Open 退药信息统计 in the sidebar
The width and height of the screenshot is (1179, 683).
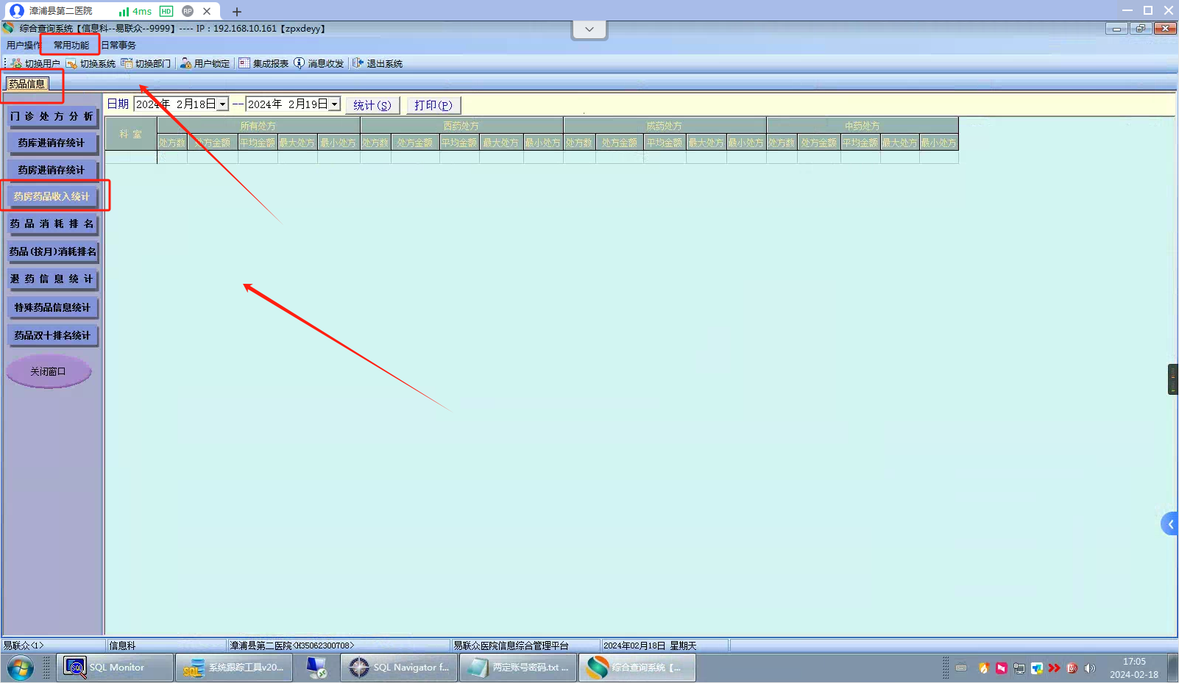coord(52,279)
